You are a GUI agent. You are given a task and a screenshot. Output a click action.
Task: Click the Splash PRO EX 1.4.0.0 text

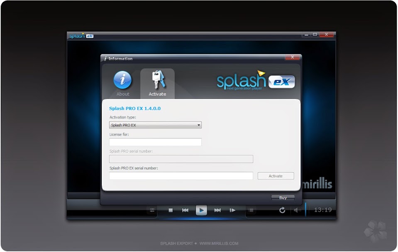pos(135,109)
